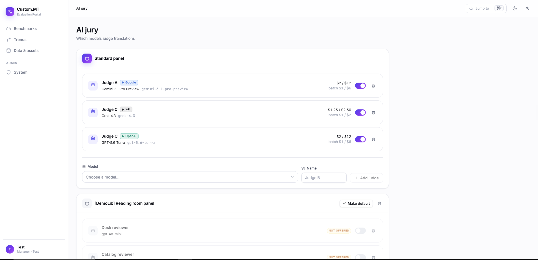
Task: Click the OpenAI provider badge
Action: click(x=129, y=136)
